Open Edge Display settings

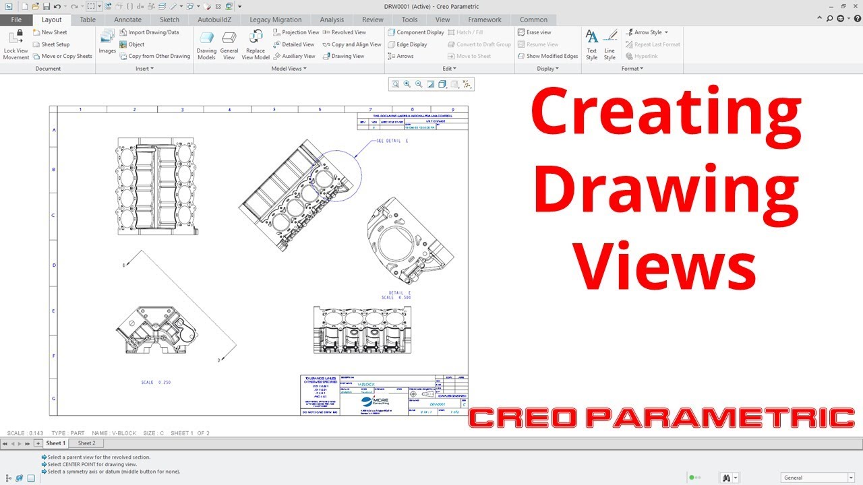point(407,44)
